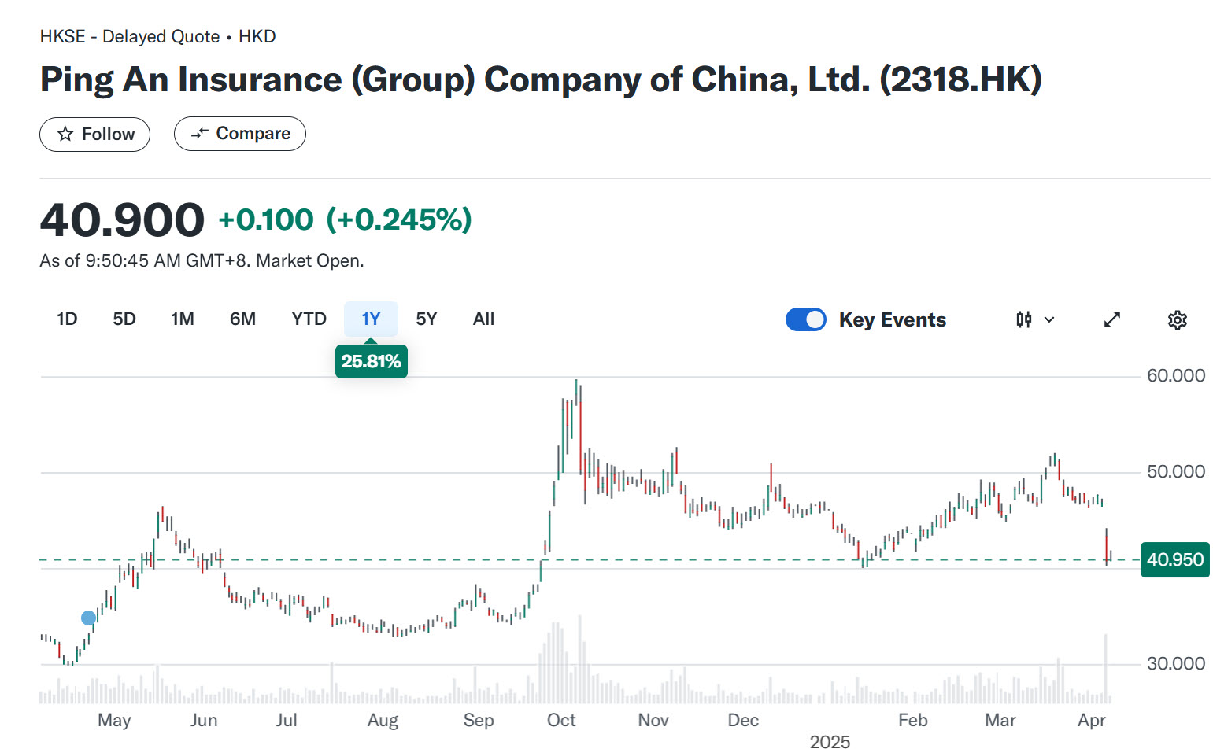Click the 25.81% return badge
Screen dimensions: 1213x749
[x=372, y=362]
